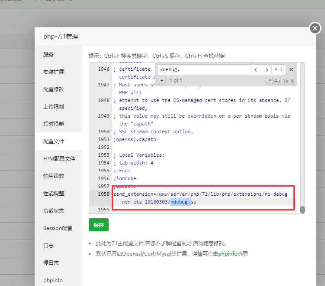Click the ;openssl.capath= line

136,139
